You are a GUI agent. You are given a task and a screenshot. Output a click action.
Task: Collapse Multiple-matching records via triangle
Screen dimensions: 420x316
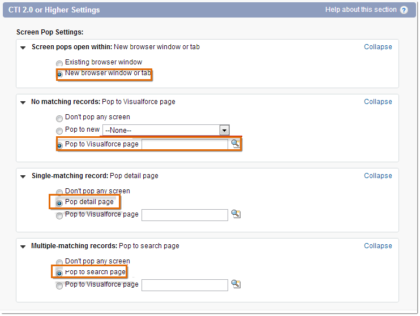click(23, 246)
